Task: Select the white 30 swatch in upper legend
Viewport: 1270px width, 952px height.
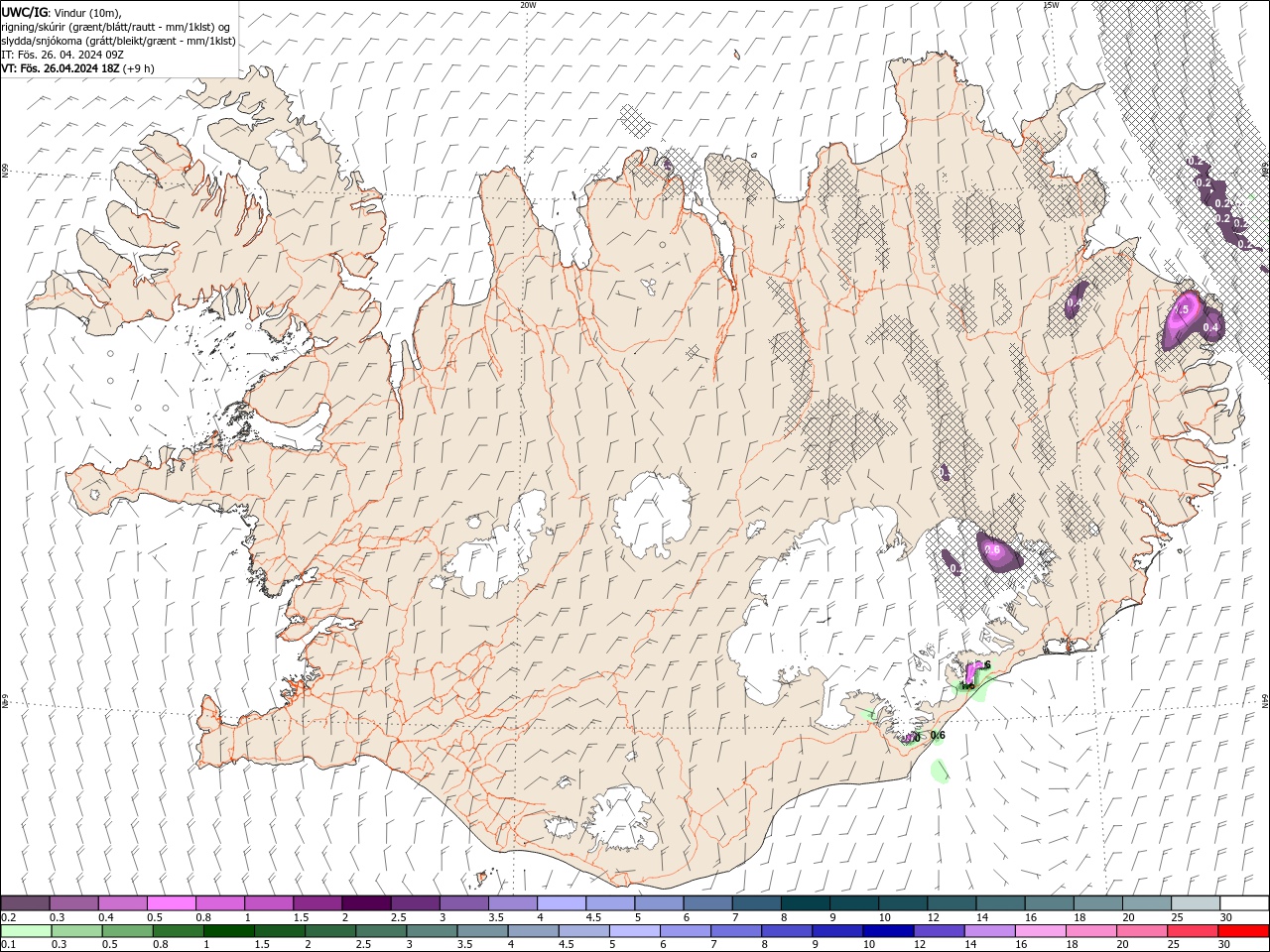Action: (x=1242, y=903)
